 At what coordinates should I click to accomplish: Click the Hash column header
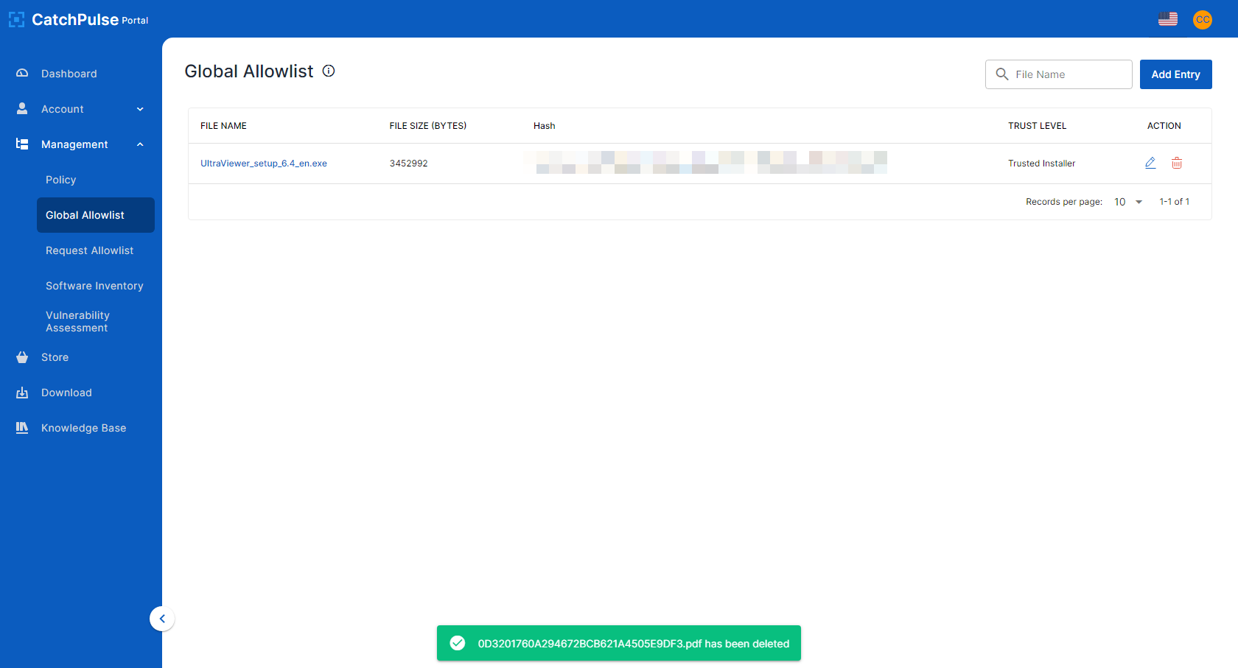545,126
